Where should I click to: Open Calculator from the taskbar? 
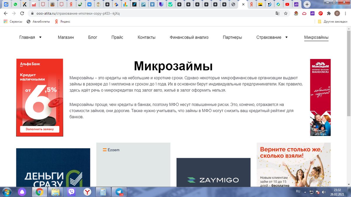pyautogui.click(x=103, y=192)
